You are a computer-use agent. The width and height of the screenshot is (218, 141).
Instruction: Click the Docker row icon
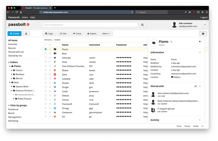(x=55, y=83)
